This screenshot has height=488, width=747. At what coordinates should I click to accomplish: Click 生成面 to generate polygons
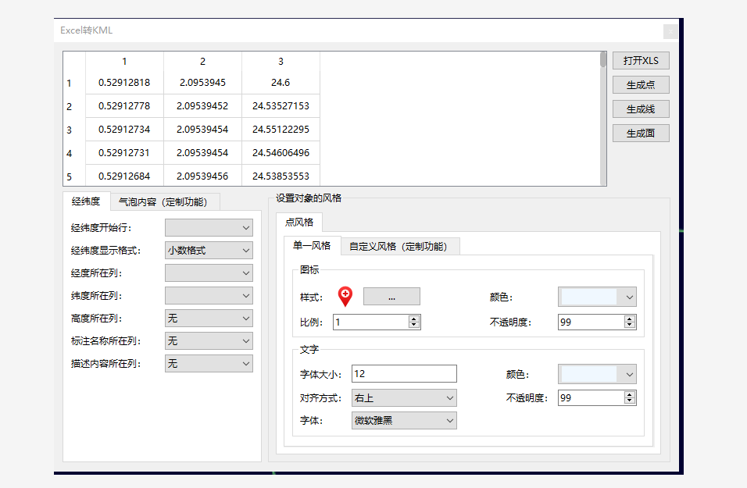(640, 133)
